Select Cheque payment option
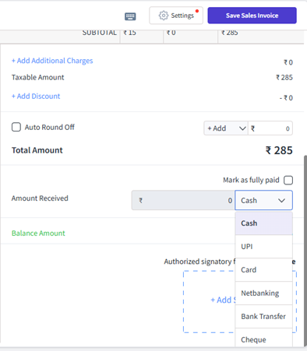 coord(264,339)
